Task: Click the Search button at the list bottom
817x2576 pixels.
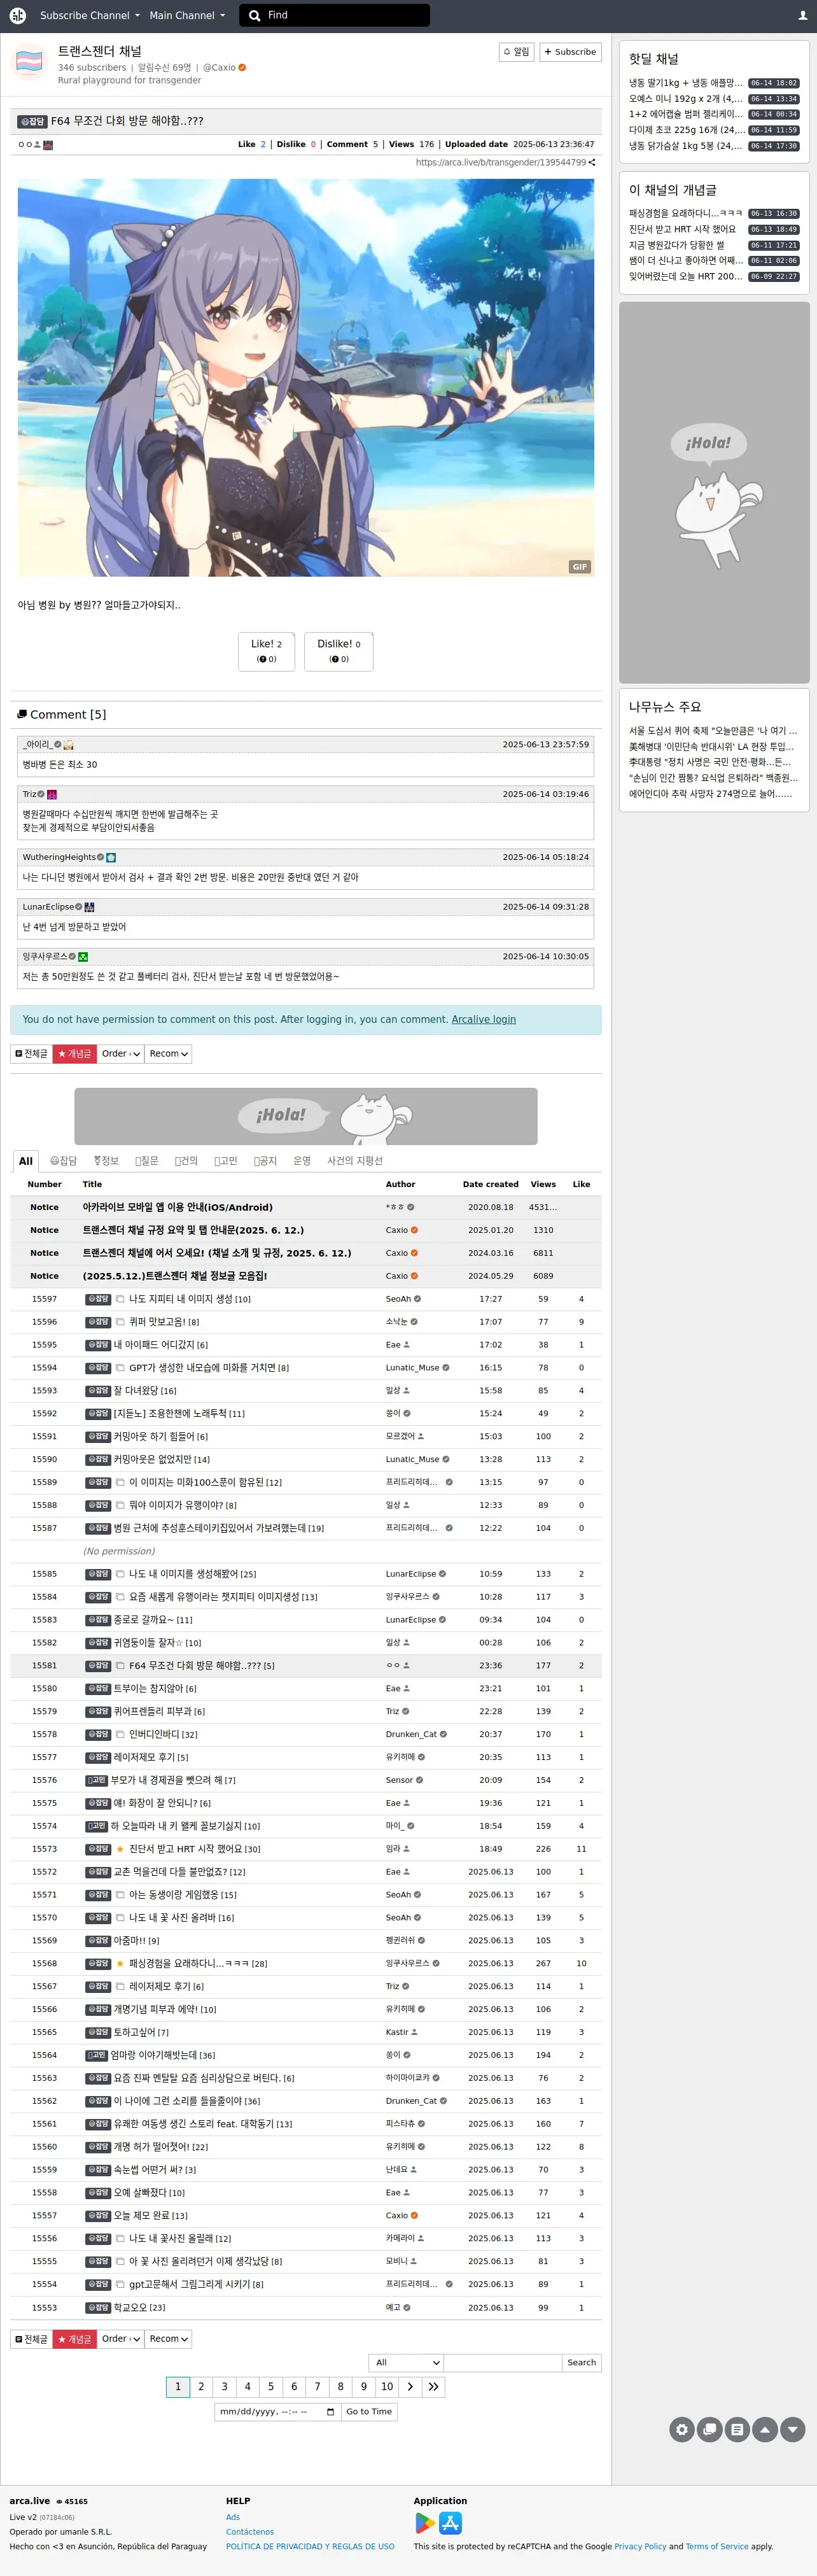Action: click(x=581, y=2363)
